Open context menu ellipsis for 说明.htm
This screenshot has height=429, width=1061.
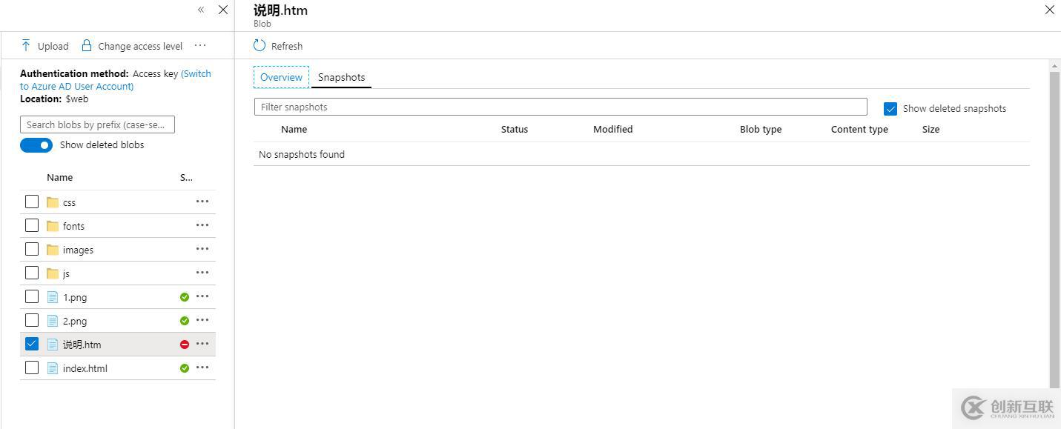(x=202, y=344)
